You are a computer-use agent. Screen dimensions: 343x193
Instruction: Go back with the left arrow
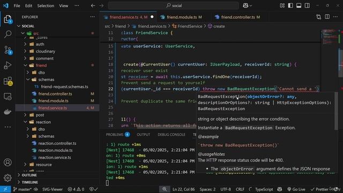point(93,6)
